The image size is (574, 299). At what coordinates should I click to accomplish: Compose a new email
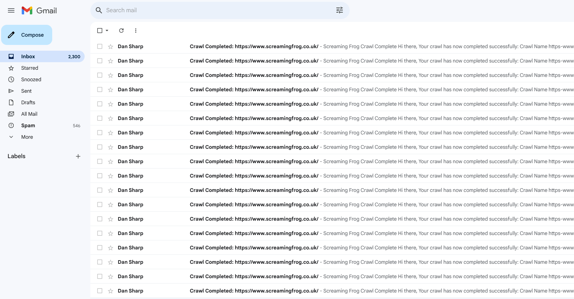[x=27, y=35]
